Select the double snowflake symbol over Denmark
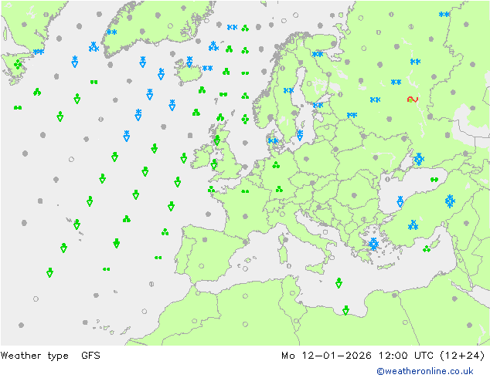 click(272, 140)
